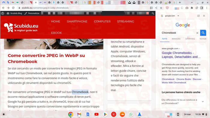The width and height of the screenshot is (210, 118).
Task: Open the Google Chromebooks search result
Action: coord(181,55)
